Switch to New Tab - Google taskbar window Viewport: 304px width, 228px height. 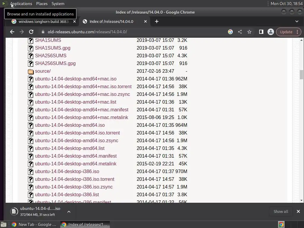tap(34, 224)
